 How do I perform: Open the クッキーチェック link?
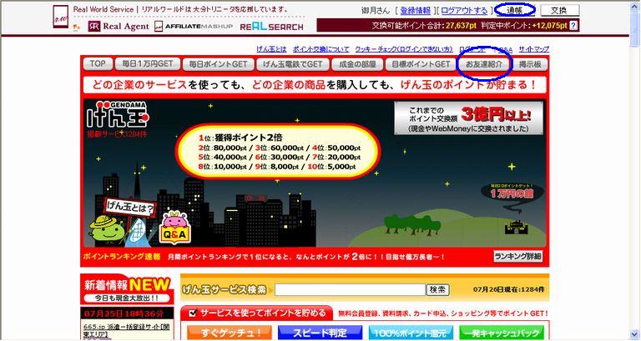tap(404, 49)
